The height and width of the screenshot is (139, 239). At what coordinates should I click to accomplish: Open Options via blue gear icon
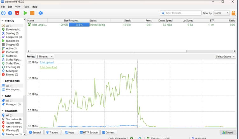(40, 13)
